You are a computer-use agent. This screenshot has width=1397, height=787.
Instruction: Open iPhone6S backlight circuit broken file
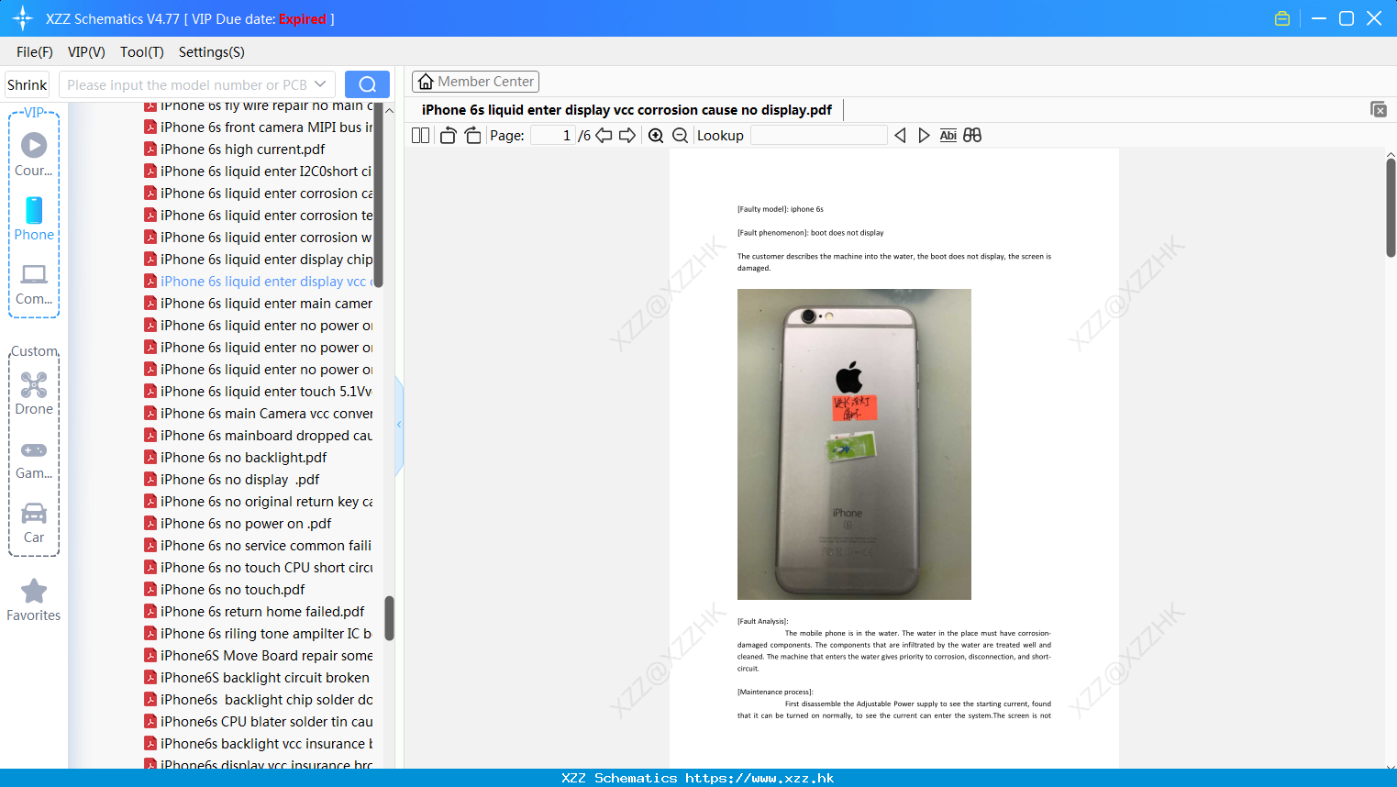(258, 678)
